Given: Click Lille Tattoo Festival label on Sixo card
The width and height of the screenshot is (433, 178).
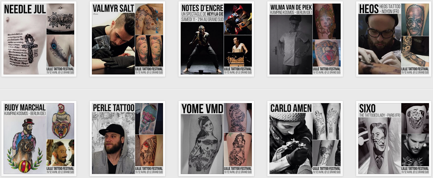Looking at the screenshot, I should click(415, 168).
